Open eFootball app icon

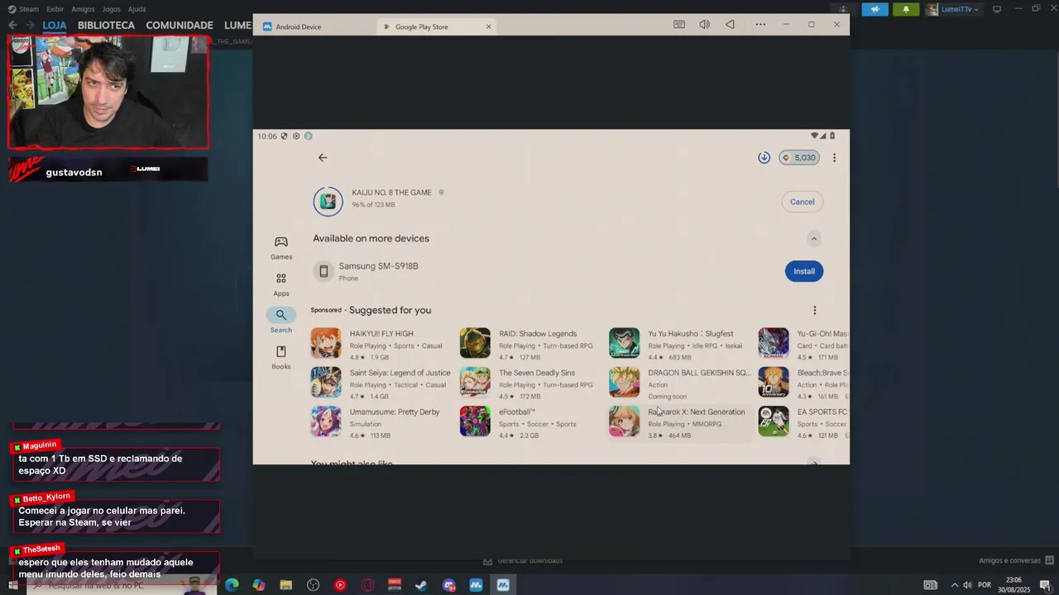pos(475,421)
